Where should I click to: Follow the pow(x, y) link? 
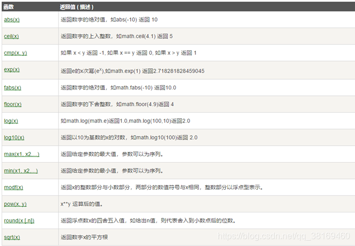coord(15,204)
